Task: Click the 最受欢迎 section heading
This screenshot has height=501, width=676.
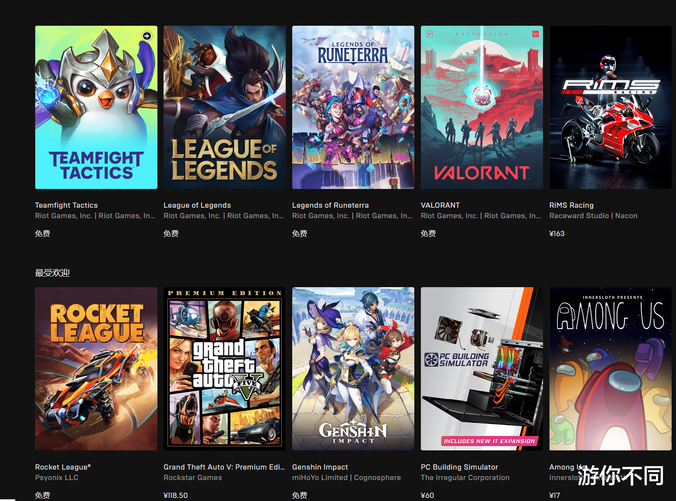Action: click(x=52, y=273)
